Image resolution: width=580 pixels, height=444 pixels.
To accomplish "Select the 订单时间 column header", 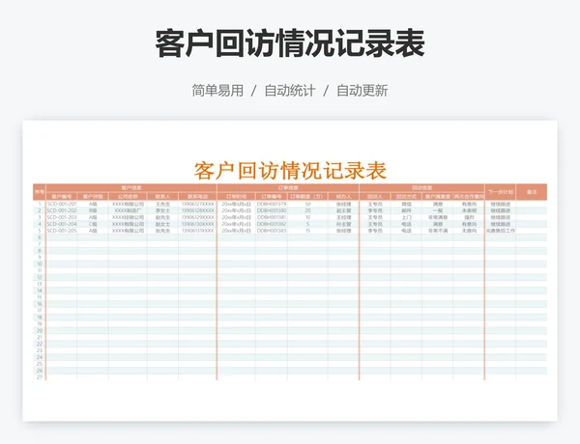I will (236, 197).
